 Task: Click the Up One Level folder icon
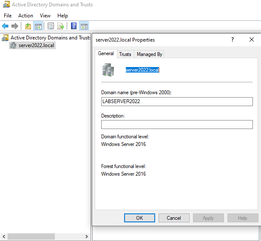point(28,26)
